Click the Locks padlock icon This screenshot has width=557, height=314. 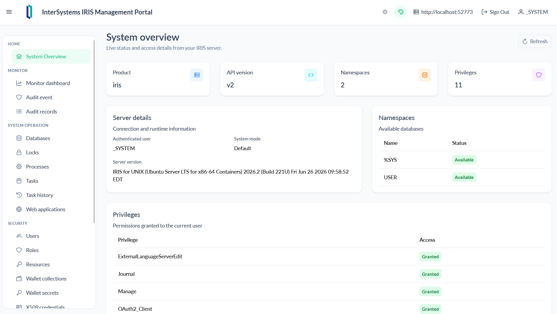[19, 152]
